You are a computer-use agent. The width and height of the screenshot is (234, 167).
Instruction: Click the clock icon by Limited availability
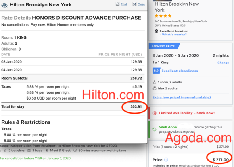click(155, 113)
